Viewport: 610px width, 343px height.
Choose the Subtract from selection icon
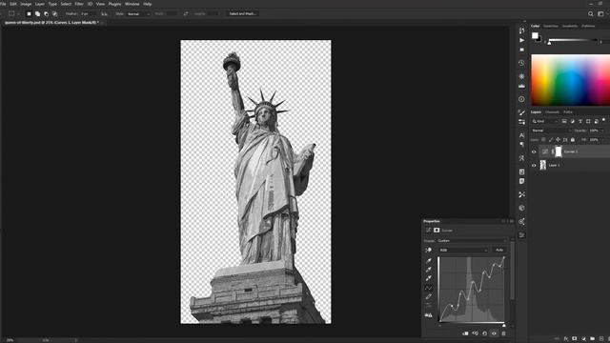point(46,13)
